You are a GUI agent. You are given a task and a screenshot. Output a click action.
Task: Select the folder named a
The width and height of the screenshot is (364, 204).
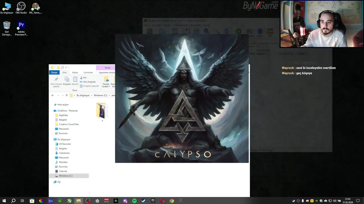(102, 112)
